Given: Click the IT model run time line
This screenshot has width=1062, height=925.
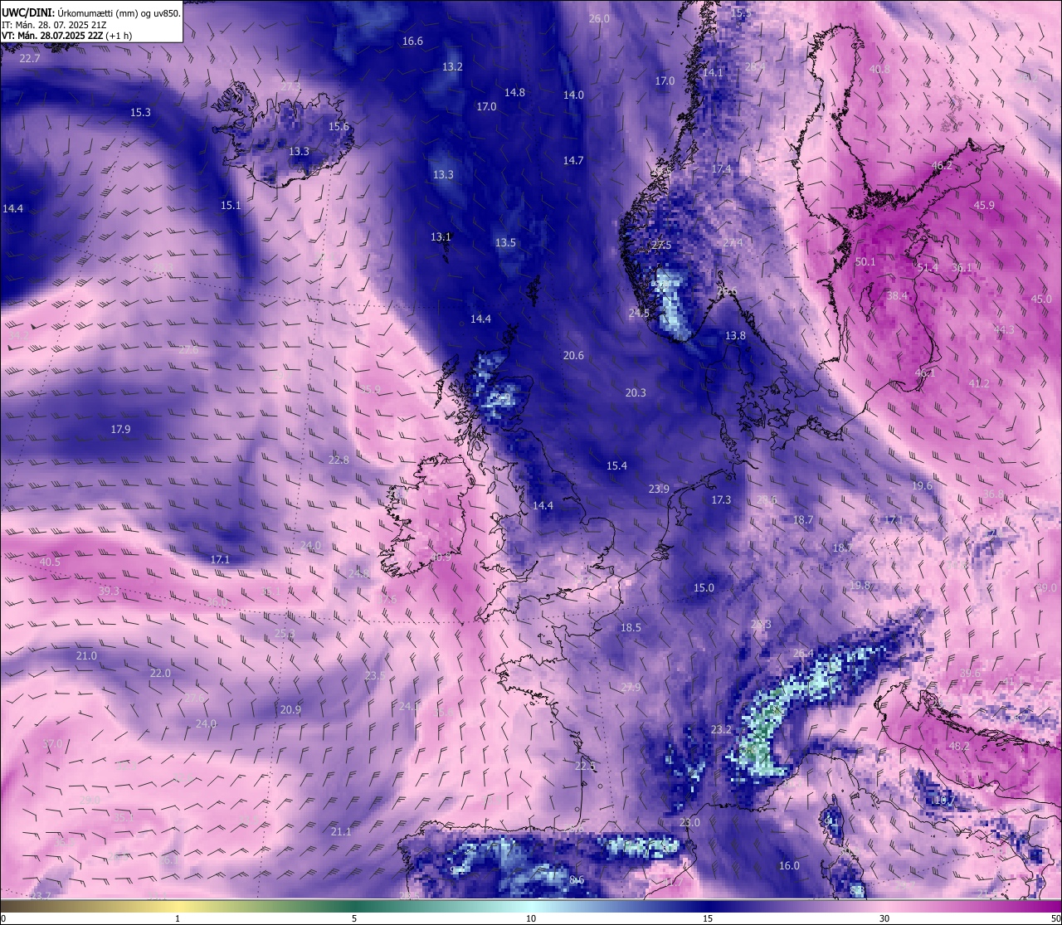Looking at the screenshot, I should (x=53, y=25).
